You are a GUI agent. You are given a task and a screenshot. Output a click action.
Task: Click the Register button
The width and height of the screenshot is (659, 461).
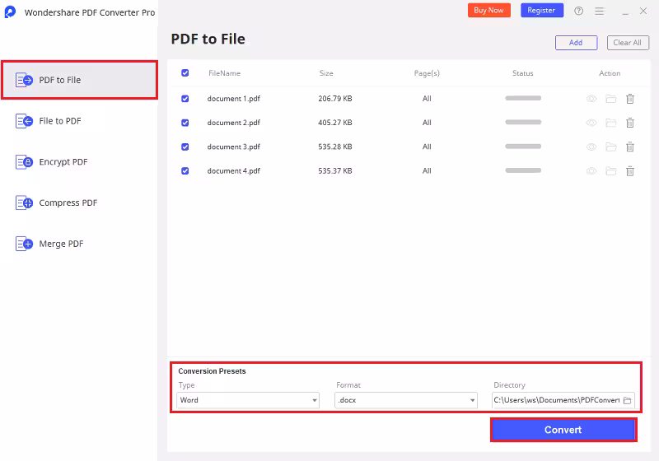pos(542,10)
